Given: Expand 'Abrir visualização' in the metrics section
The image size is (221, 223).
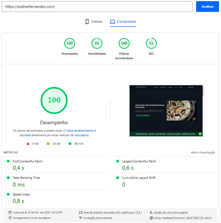Looking at the screenshot, I should [x=203, y=153].
